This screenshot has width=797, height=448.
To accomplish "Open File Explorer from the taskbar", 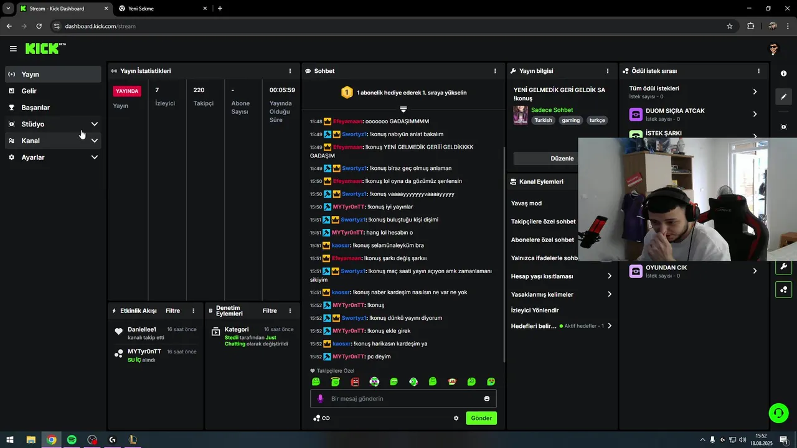I will pos(31,440).
